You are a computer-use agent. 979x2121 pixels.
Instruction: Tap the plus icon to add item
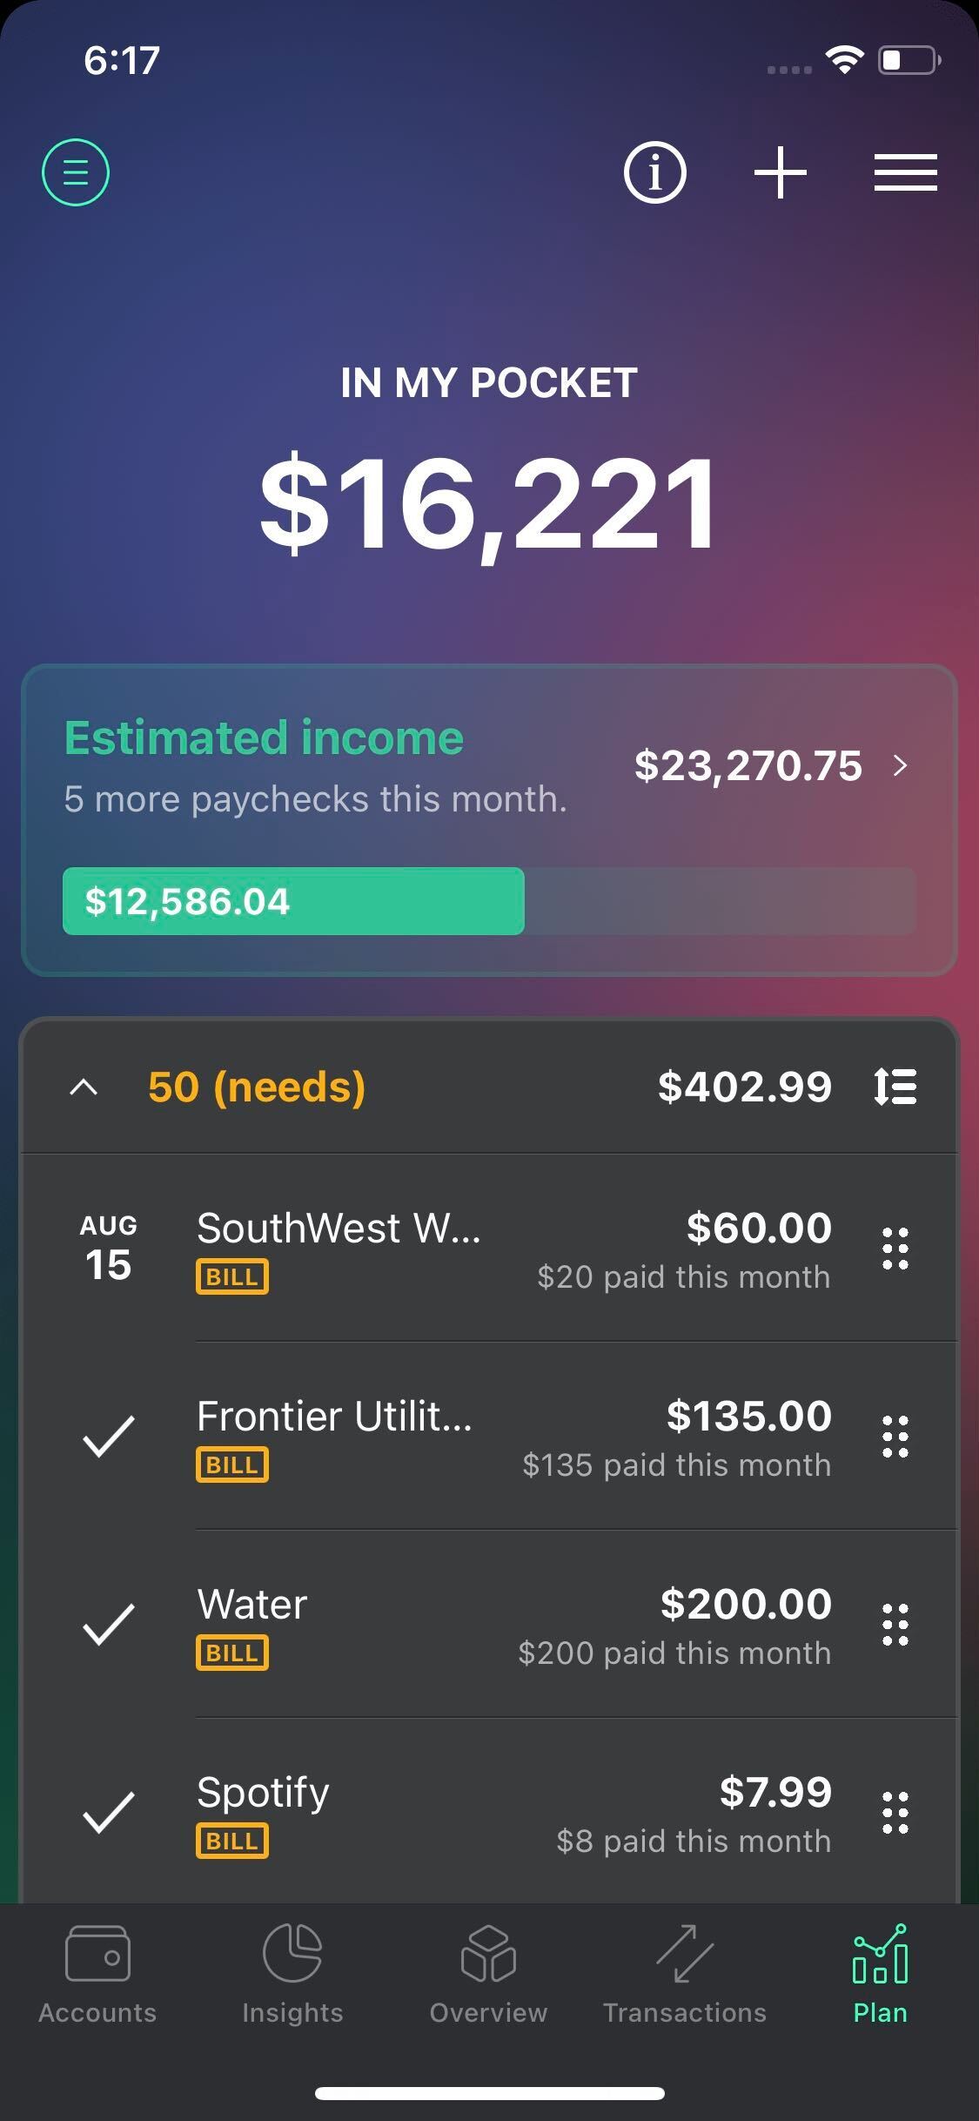click(780, 172)
